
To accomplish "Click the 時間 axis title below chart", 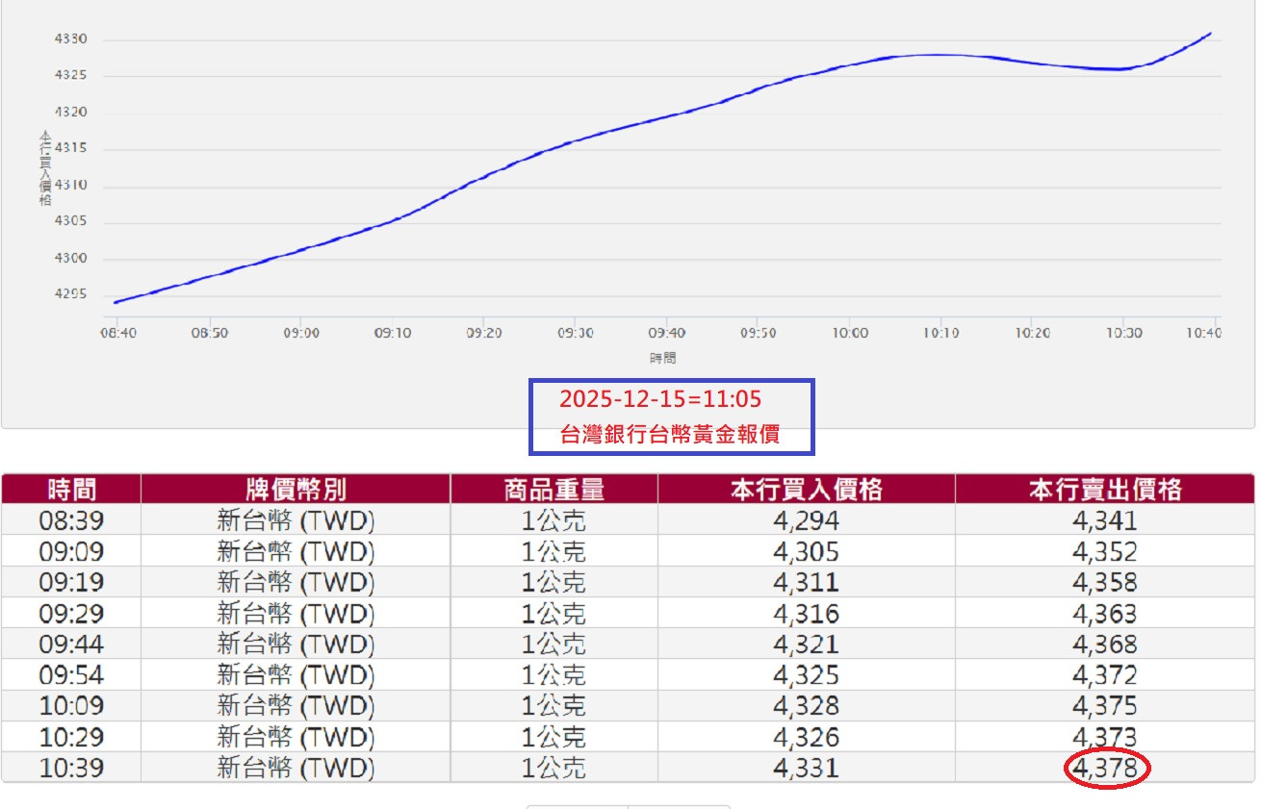I will point(662,358).
